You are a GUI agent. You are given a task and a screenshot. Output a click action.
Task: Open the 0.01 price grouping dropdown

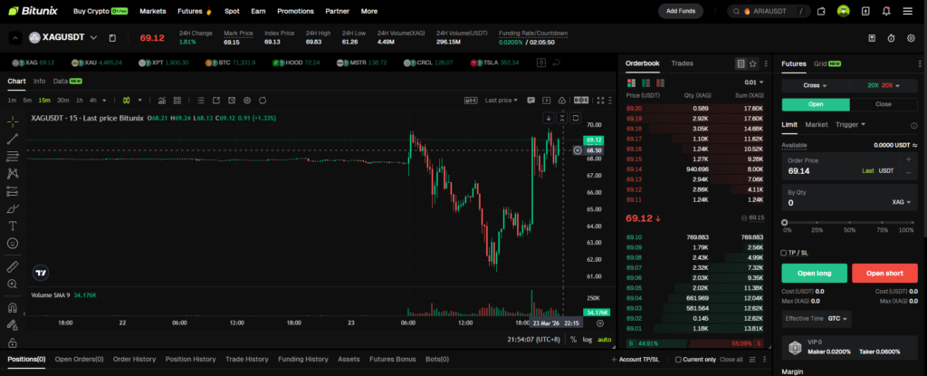point(754,82)
